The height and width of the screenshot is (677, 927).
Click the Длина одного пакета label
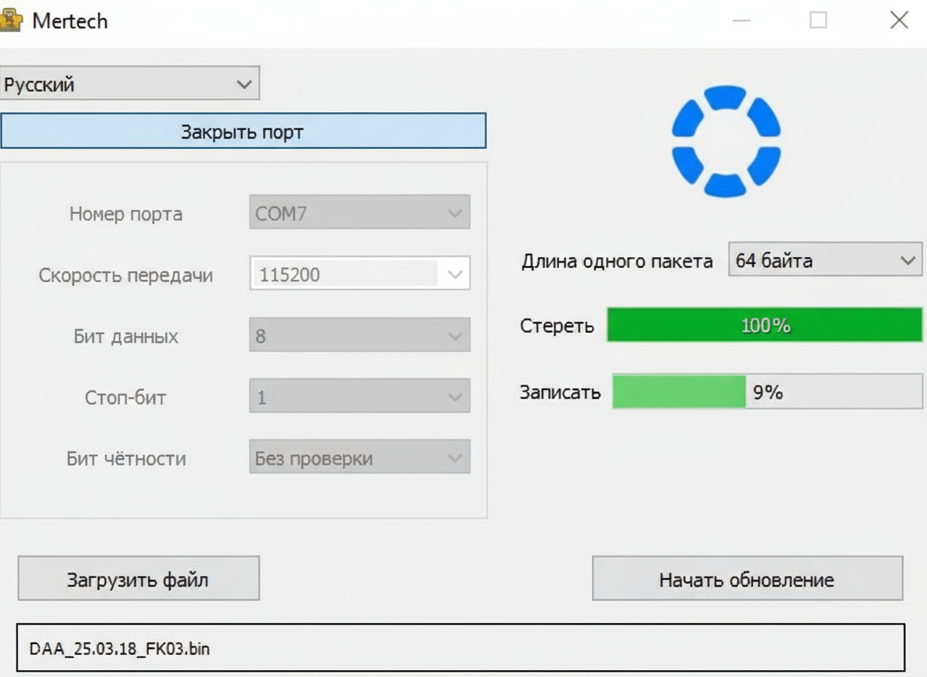point(617,261)
